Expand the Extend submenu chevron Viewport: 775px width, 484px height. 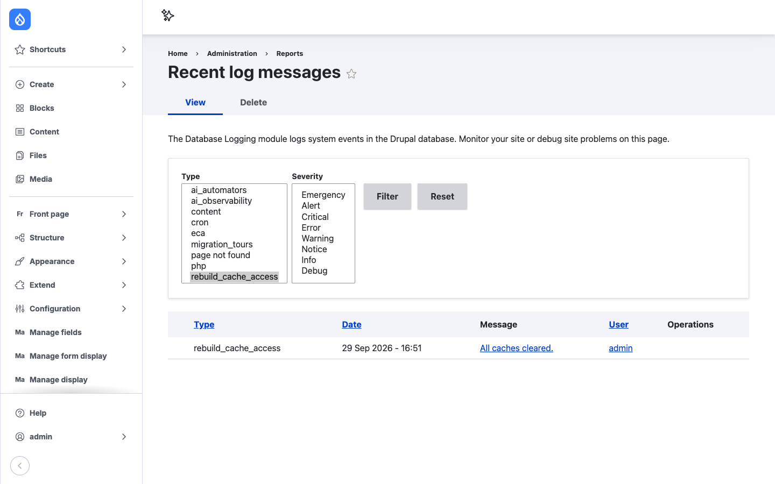point(124,285)
